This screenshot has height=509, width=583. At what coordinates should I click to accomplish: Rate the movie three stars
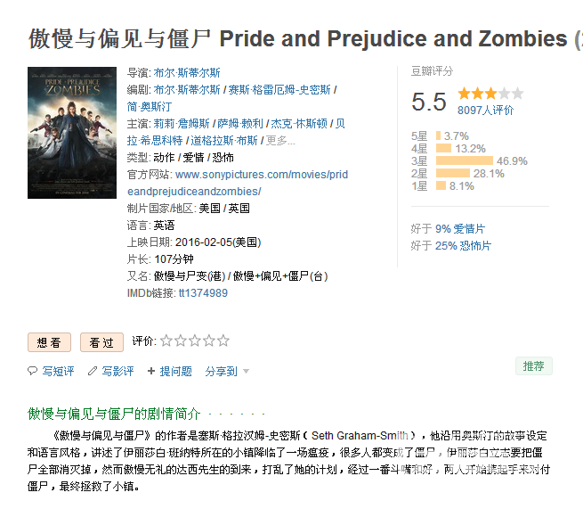pyautogui.click(x=195, y=341)
